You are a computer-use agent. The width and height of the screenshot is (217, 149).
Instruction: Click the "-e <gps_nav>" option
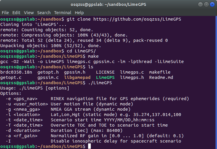22,99
